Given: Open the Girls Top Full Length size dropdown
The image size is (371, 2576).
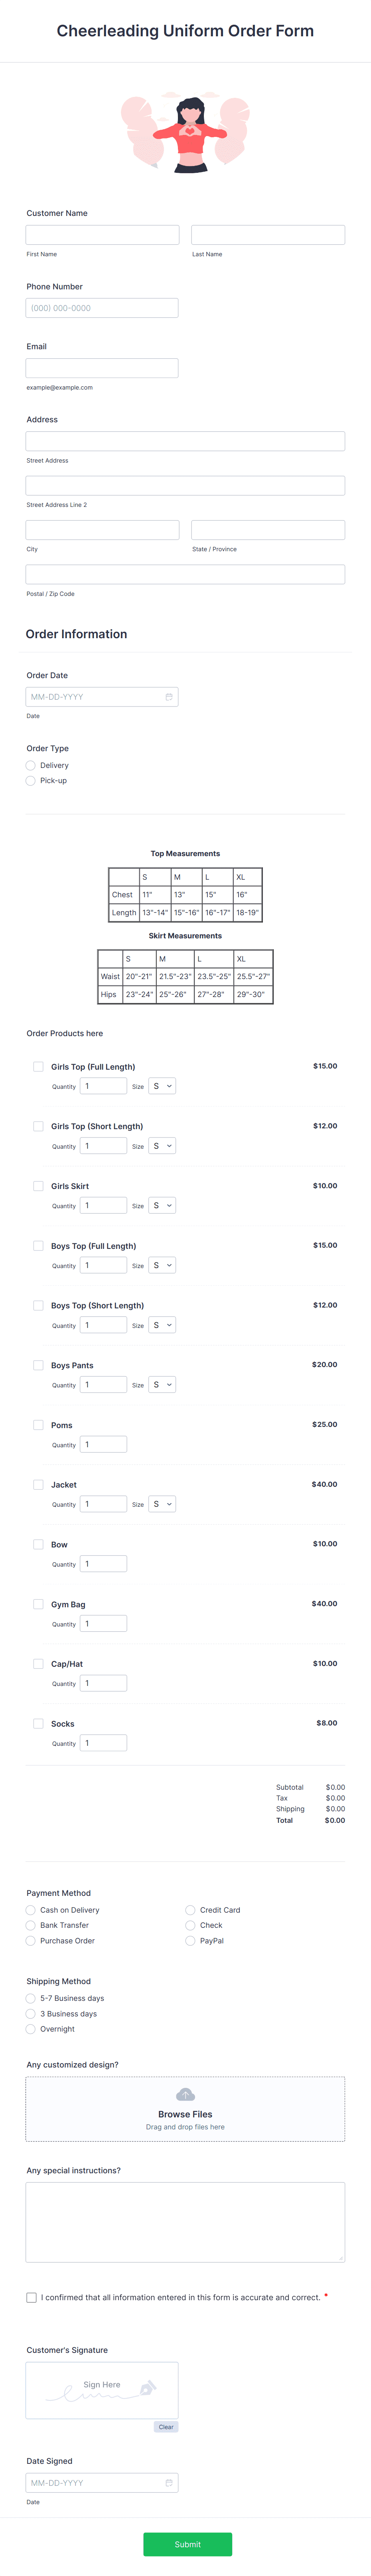Looking at the screenshot, I should coord(161,1086).
